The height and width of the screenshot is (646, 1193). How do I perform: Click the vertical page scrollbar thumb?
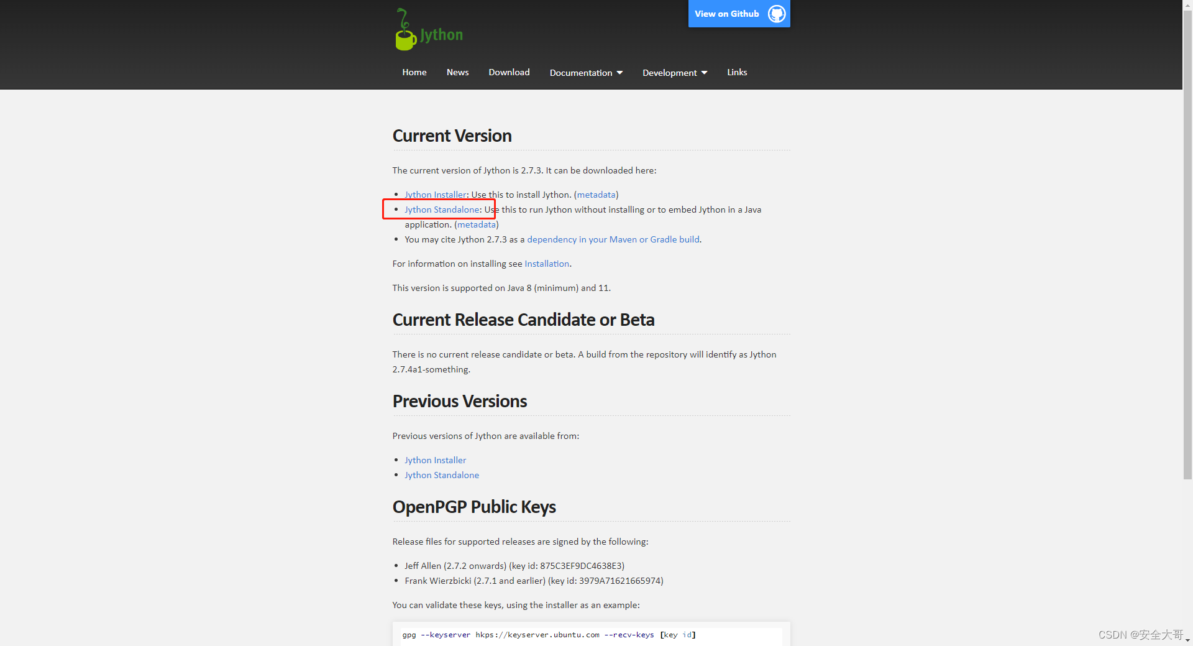pyautogui.click(x=1187, y=244)
